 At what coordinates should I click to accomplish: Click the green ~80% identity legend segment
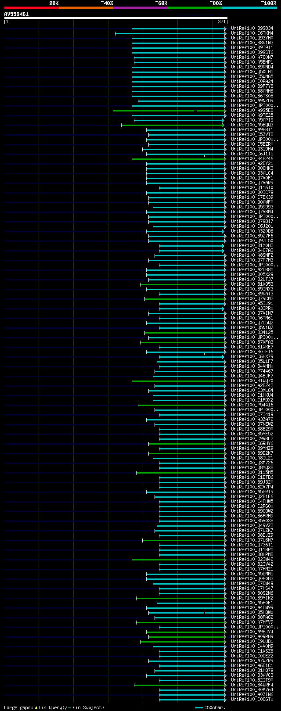click(x=195, y=7)
